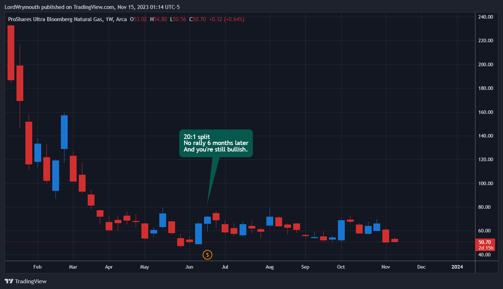Viewport: 503px width, 289px height.
Task: Click the Oct time axis label
Action: [341, 267]
